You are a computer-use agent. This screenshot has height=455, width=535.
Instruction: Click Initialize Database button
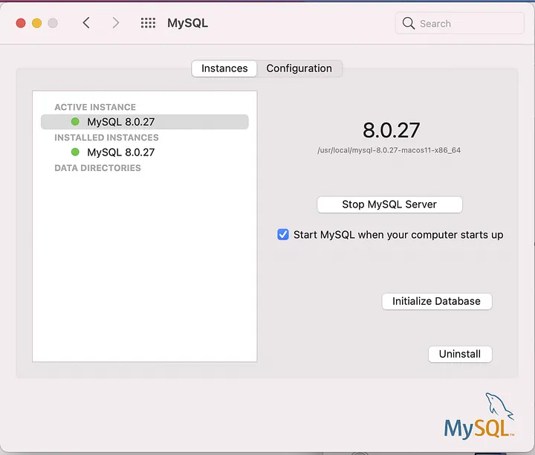click(x=437, y=301)
